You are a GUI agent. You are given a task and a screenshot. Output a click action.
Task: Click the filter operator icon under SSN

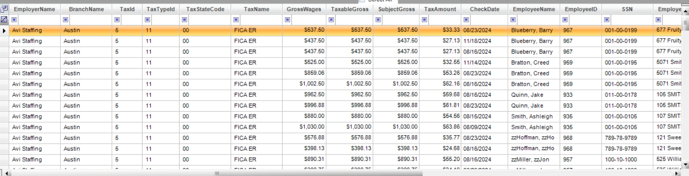(607, 20)
